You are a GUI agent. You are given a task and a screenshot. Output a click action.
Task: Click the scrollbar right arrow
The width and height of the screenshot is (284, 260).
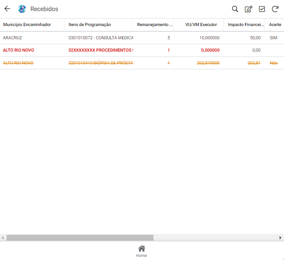280,237
